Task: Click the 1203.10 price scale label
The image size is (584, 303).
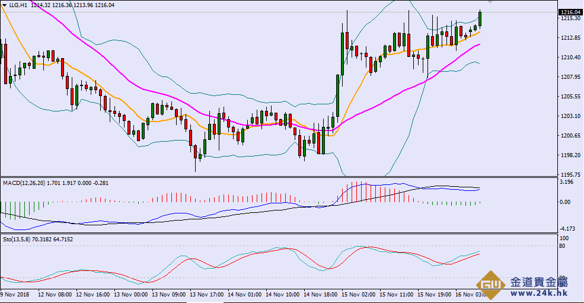Action: (x=571, y=116)
